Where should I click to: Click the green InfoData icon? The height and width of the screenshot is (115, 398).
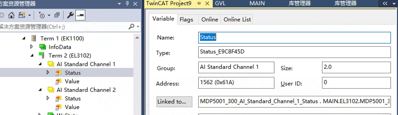43,47
